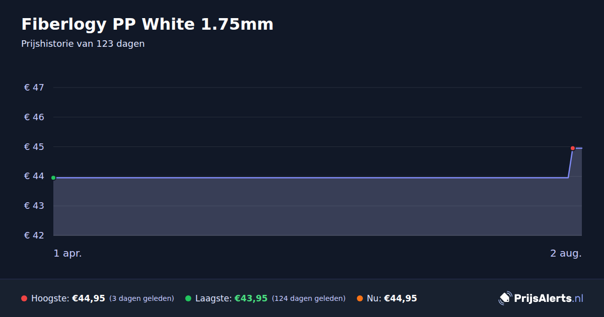Image resolution: width=604 pixels, height=317 pixels.
Task: Click the € 46 axis label
Action: pyautogui.click(x=34, y=117)
